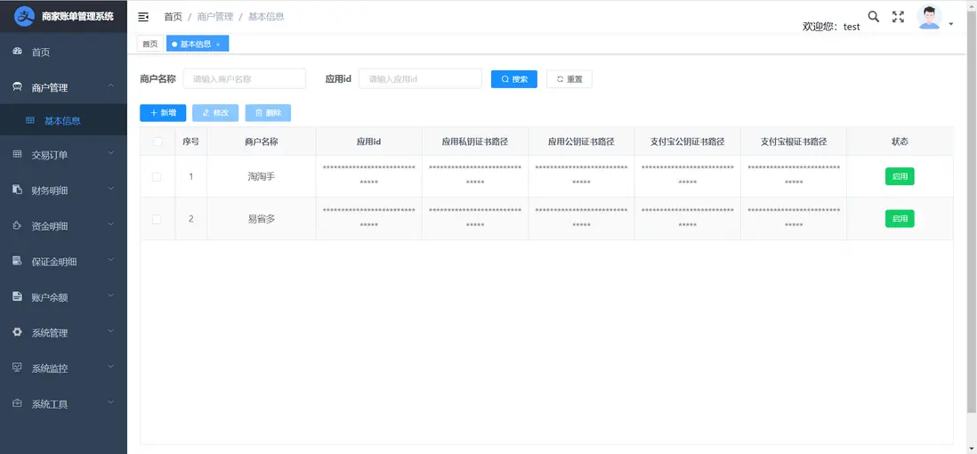This screenshot has height=454, width=977.
Task: Expand the 系统工具 menu chevron
Action: tap(110, 402)
